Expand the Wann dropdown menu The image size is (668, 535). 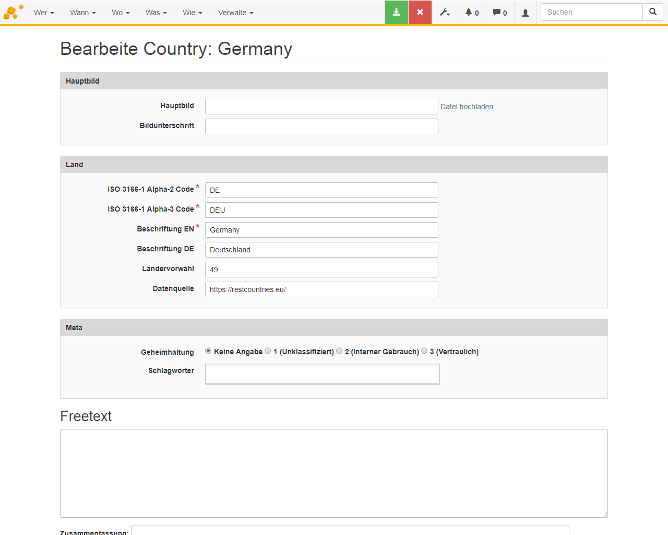click(x=83, y=13)
